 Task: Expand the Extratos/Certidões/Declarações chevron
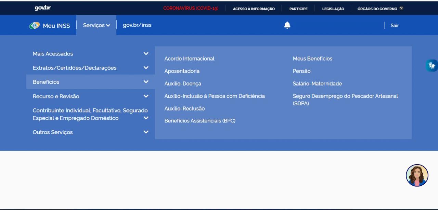(146, 68)
